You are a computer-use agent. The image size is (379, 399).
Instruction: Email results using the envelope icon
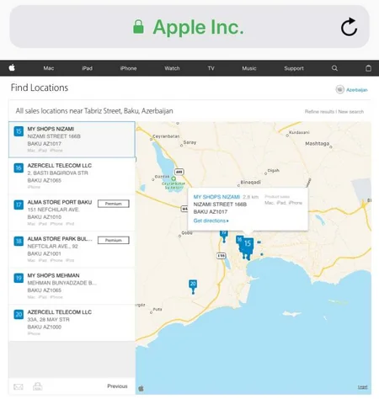[x=19, y=387]
